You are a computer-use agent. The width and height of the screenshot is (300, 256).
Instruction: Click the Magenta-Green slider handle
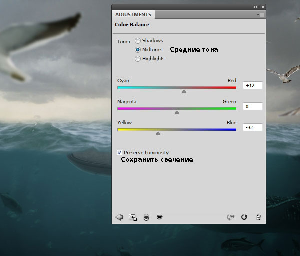(177, 112)
